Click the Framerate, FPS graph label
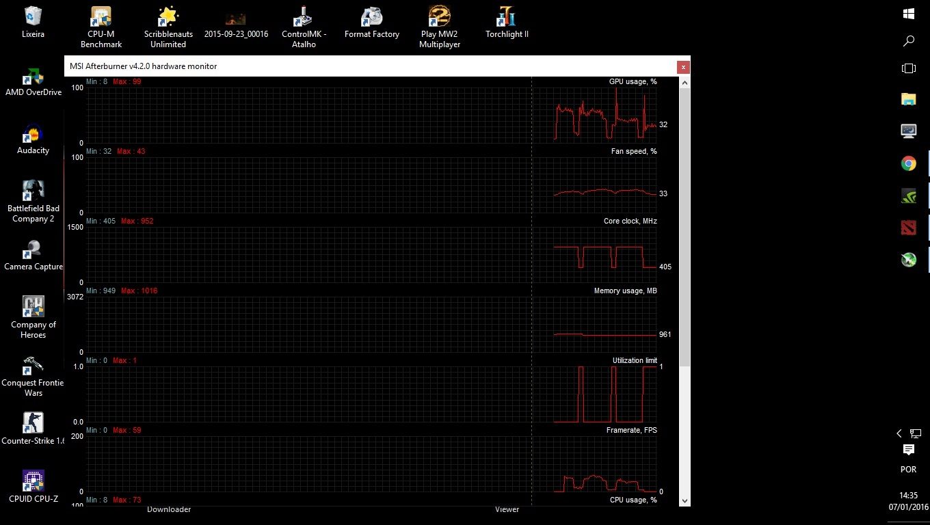Screen dimensions: 930x525 point(632,430)
